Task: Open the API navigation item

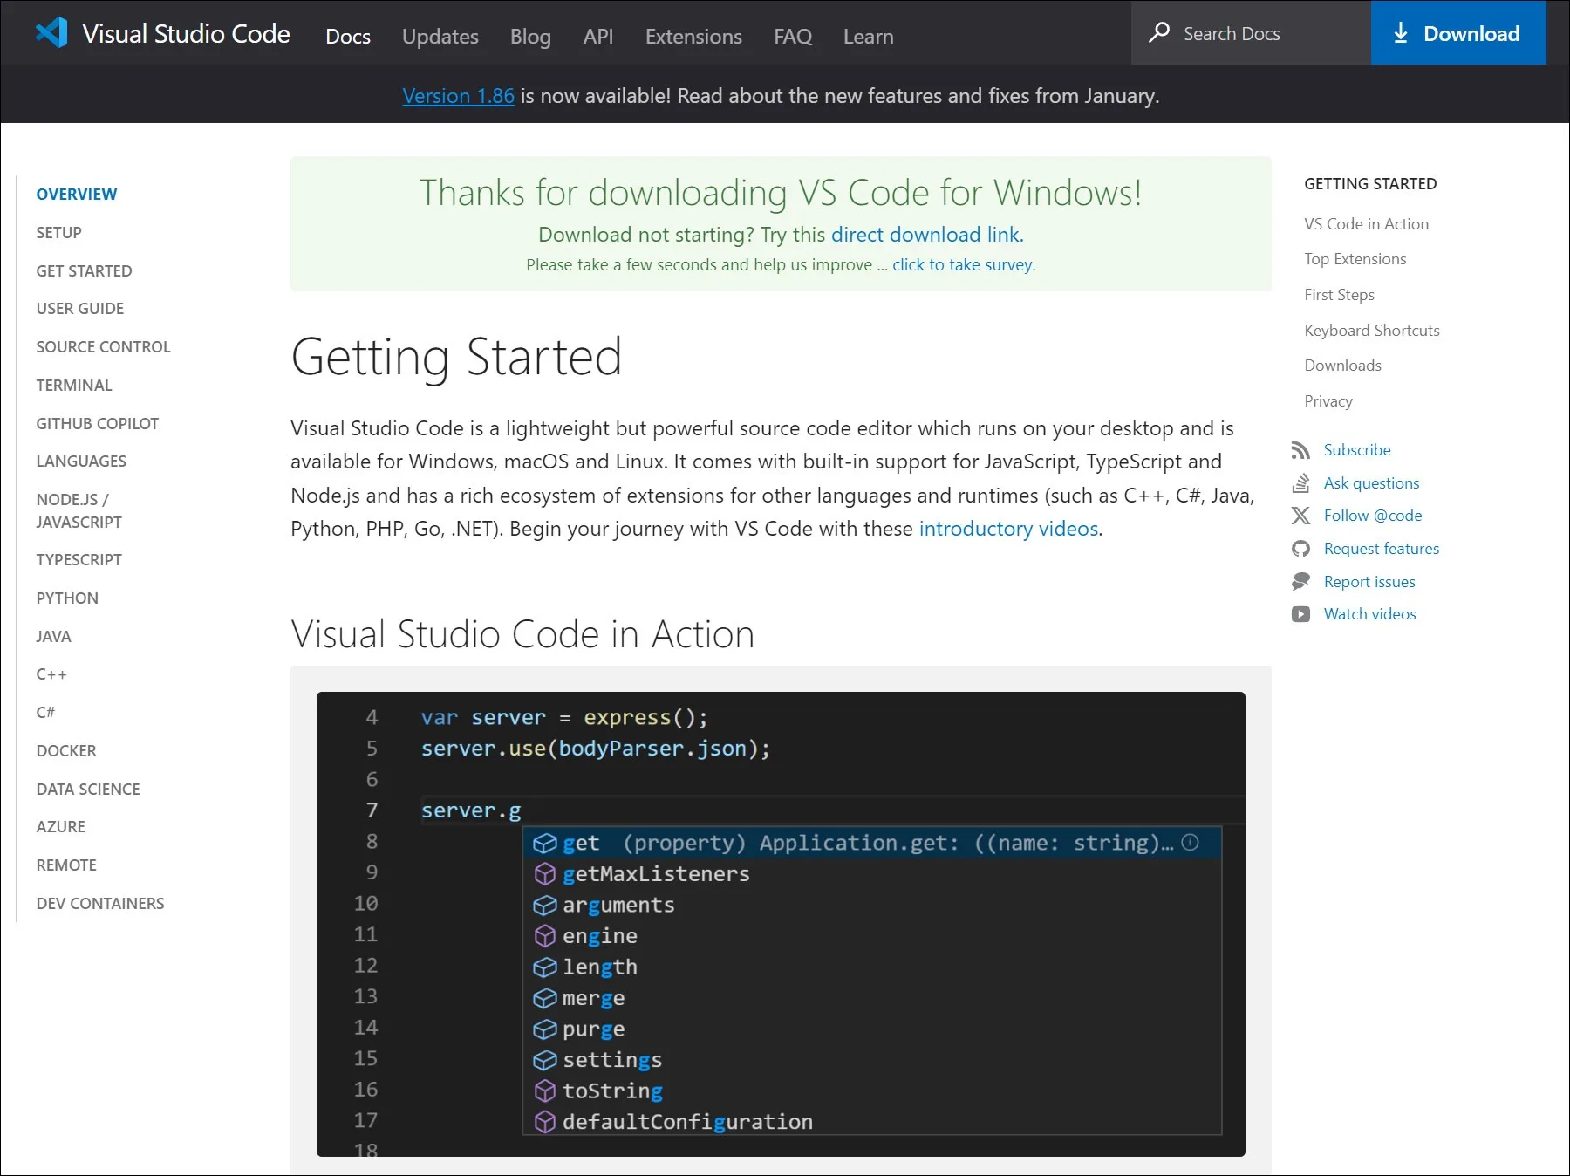Action: pos(598,37)
